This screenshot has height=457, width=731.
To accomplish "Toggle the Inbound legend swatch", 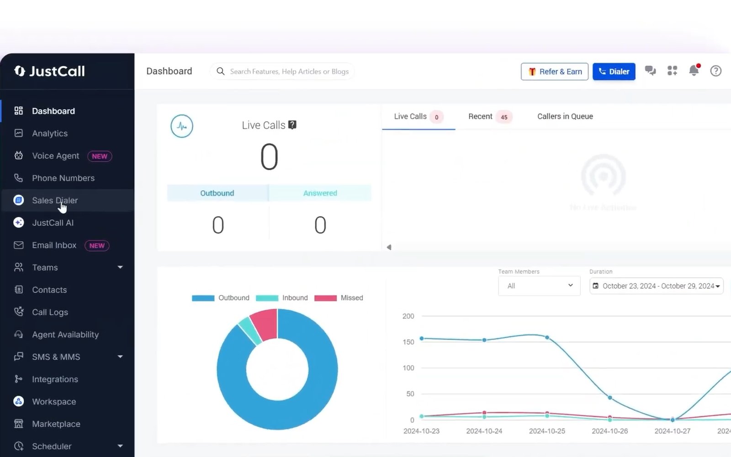I will tap(267, 298).
